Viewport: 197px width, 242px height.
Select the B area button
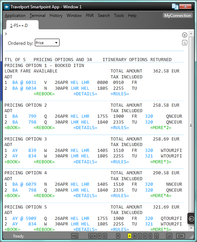coord(135,236)
